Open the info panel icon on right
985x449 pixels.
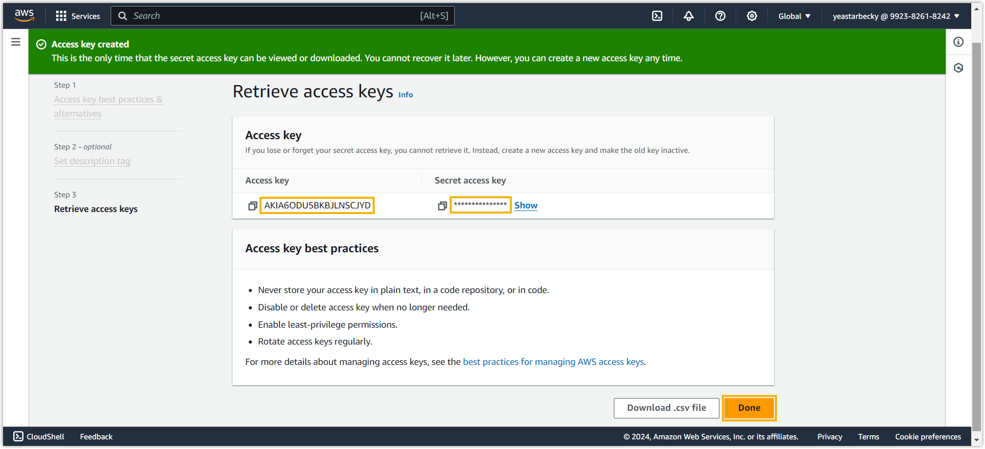pyautogui.click(x=958, y=42)
